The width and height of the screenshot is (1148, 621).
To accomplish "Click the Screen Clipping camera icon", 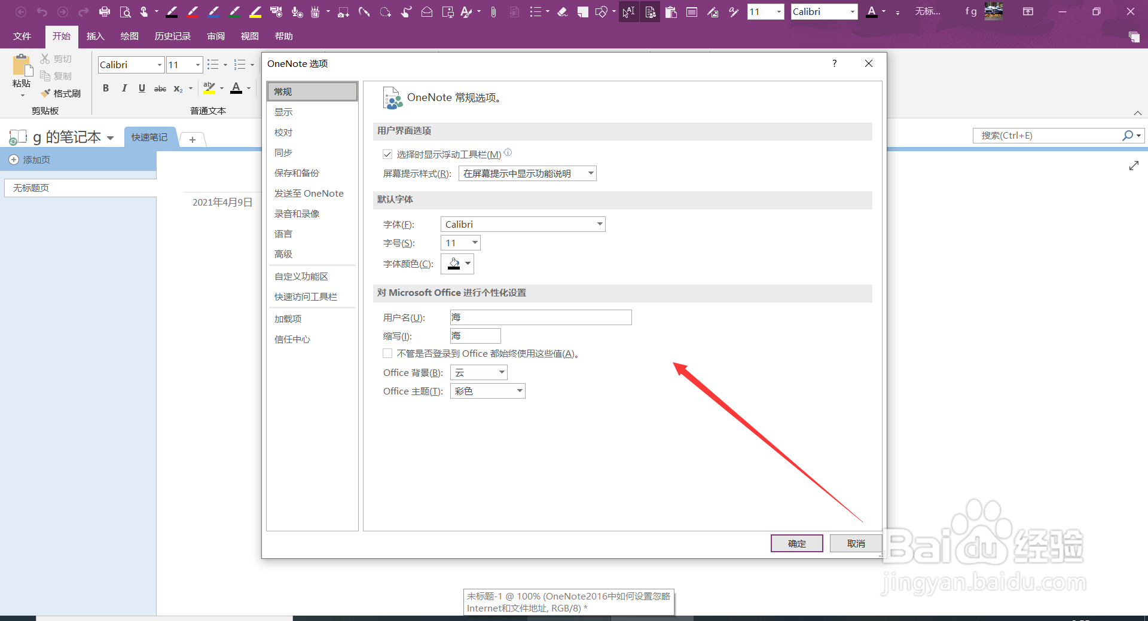I will click(343, 11).
